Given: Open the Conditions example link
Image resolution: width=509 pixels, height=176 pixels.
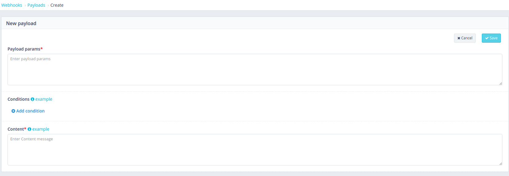Looking at the screenshot, I should pos(44,99).
